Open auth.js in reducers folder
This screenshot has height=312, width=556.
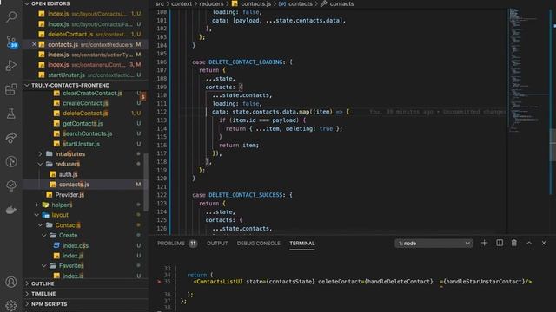[68, 174]
